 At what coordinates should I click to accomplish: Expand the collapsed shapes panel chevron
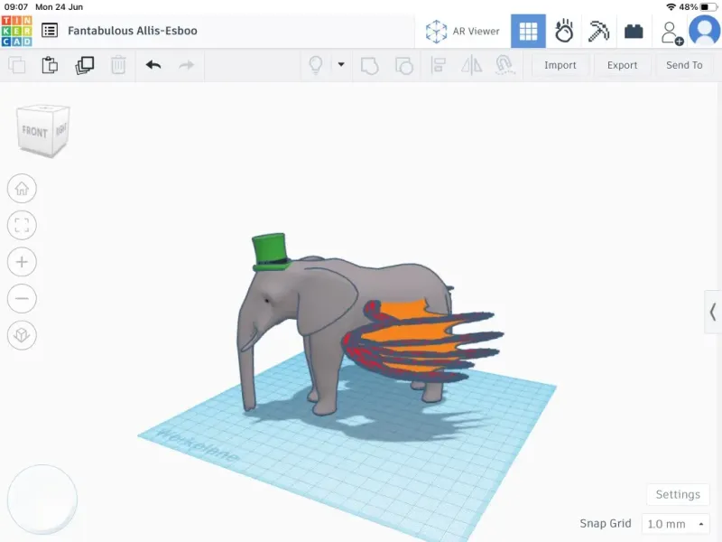pyautogui.click(x=713, y=312)
